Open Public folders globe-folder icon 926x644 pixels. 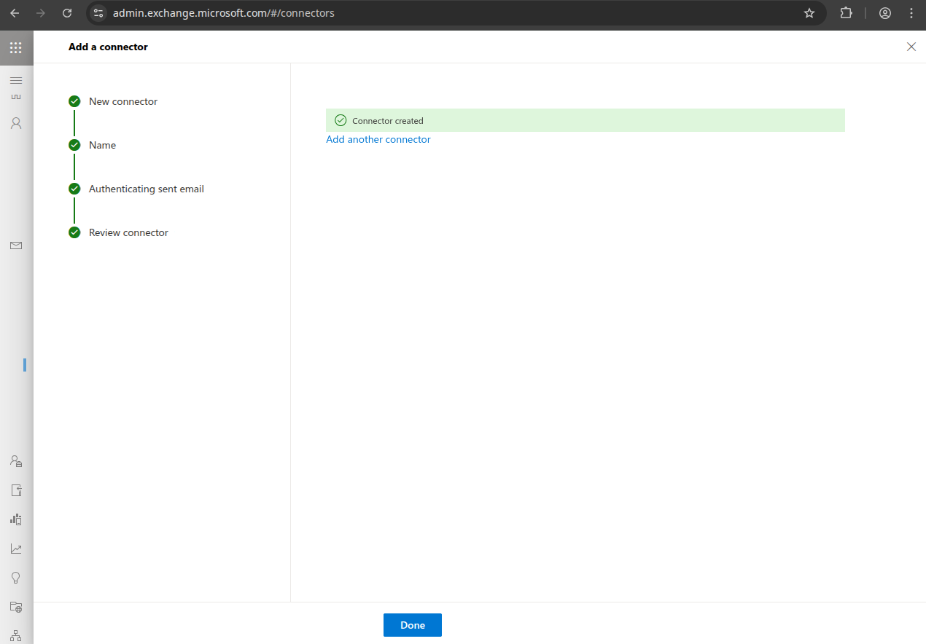[x=16, y=607]
